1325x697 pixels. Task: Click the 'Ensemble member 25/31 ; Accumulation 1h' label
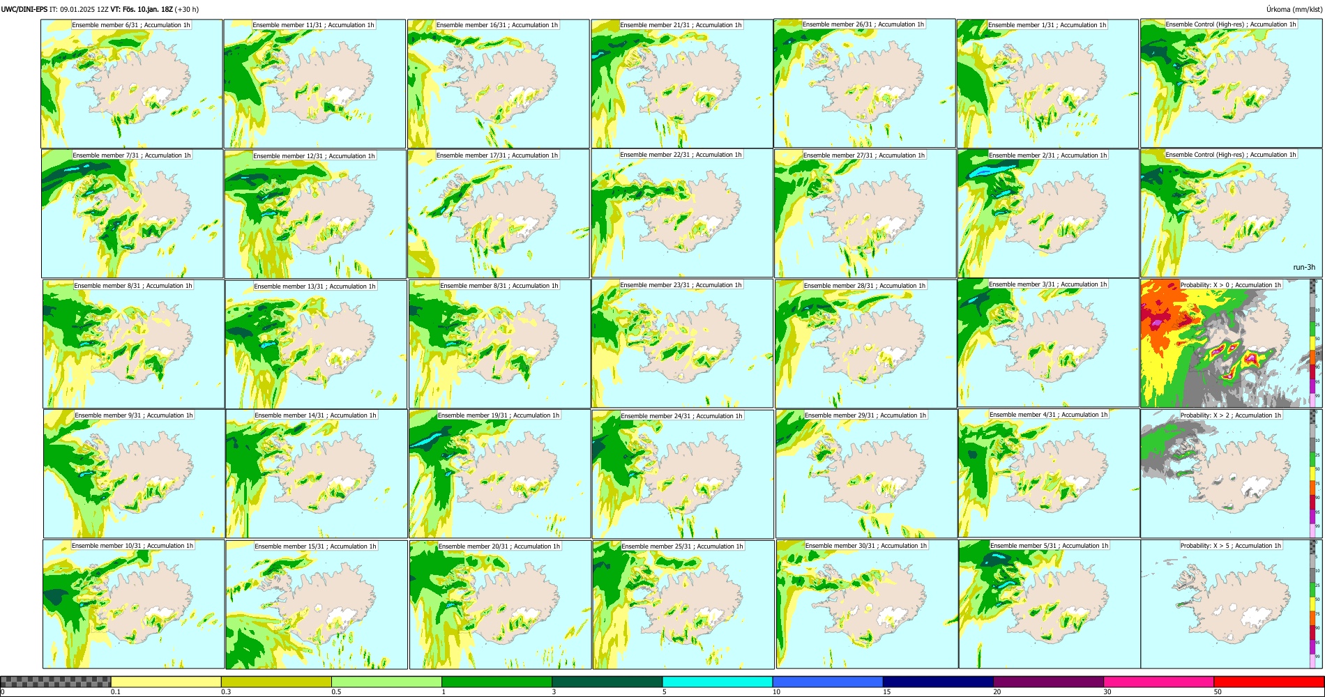coord(682,546)
